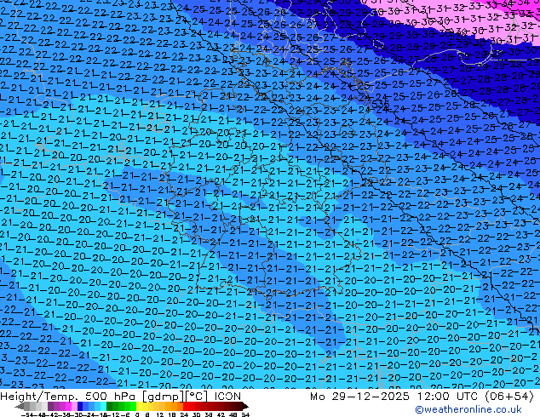Click the Height/Temp. 500 hPa ICON title
540x417 pixels.
(121, 397)
